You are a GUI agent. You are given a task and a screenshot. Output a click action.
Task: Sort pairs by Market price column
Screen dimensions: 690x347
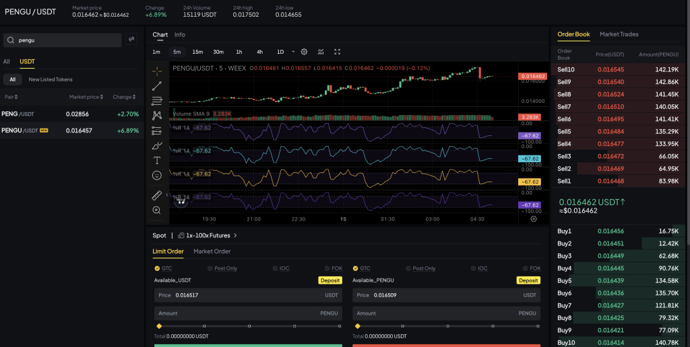point(86,98)
